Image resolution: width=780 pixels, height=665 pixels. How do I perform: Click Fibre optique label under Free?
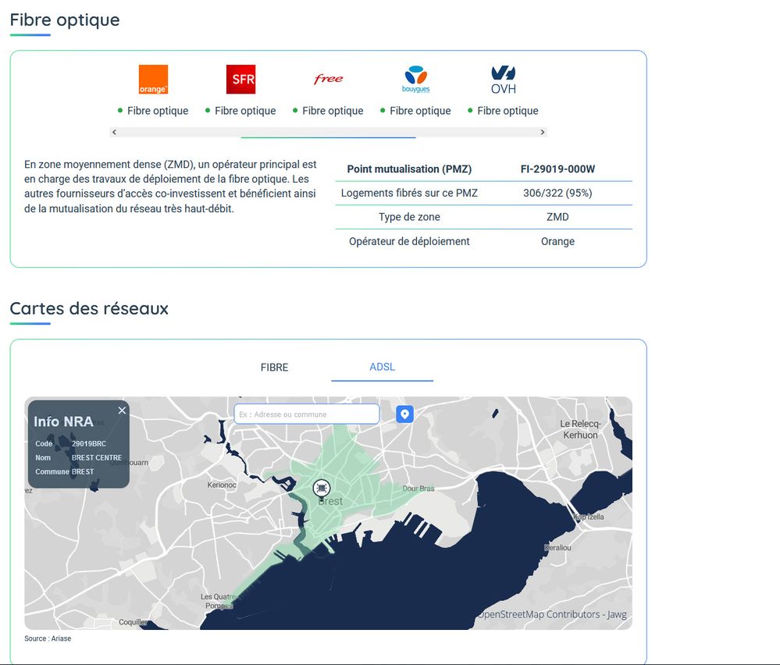[333, 111]
